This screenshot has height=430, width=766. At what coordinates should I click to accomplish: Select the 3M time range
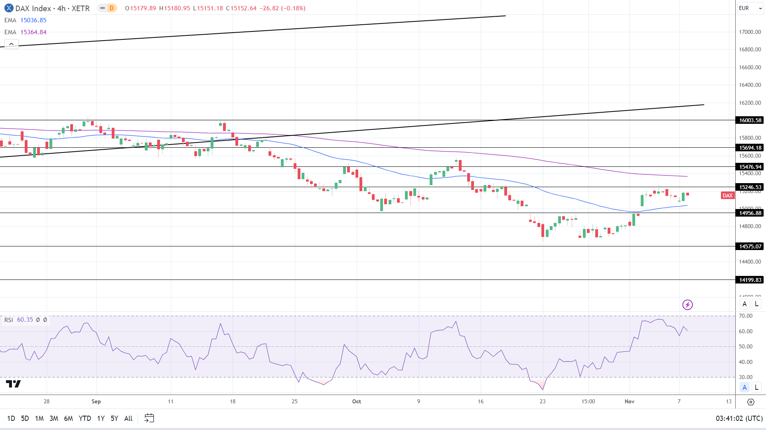pos(54,418)
